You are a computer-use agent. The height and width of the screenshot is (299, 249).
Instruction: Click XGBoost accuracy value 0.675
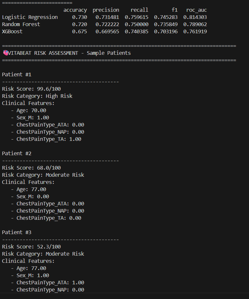[x=79, y=31]
